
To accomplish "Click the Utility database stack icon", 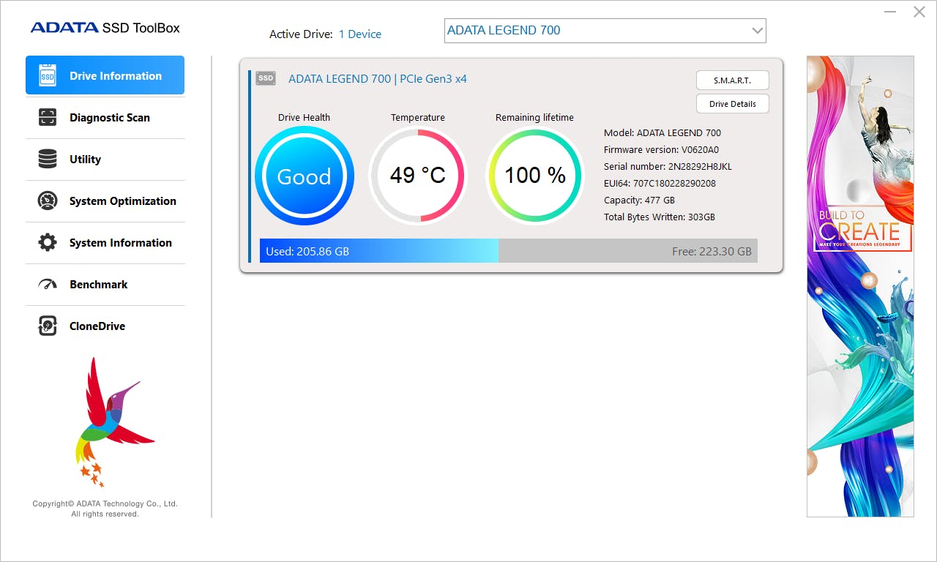I will click(x=48, y=159).
